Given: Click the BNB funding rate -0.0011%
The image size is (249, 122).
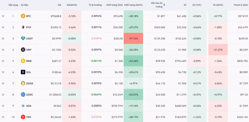Looking at the screenshot, I should click(x=96, y=61).
